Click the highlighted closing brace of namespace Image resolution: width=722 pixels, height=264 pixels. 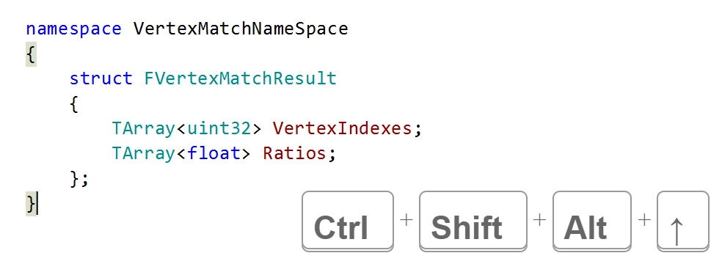tap(31, 204)
